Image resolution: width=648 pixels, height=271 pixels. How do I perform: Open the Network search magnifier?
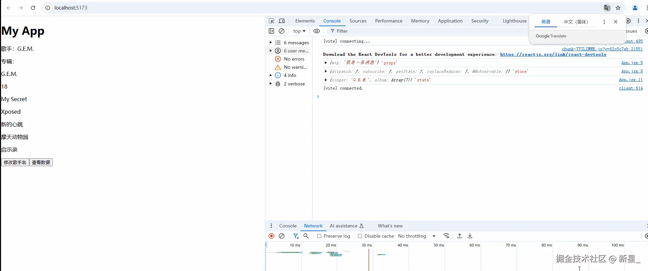point(306,236)
